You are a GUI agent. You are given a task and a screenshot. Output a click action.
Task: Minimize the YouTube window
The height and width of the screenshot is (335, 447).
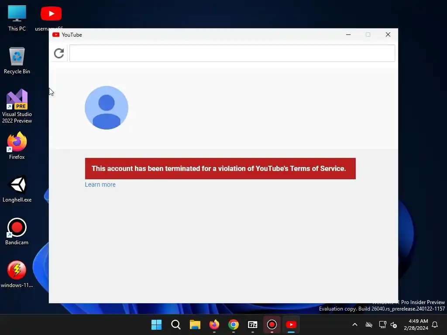(348, 35)
